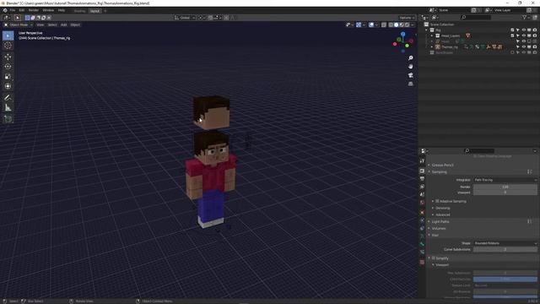The width and height of the screenshot is (540, 304).
Task: Click the Blender logo menu icon
Action: [5, 10]
